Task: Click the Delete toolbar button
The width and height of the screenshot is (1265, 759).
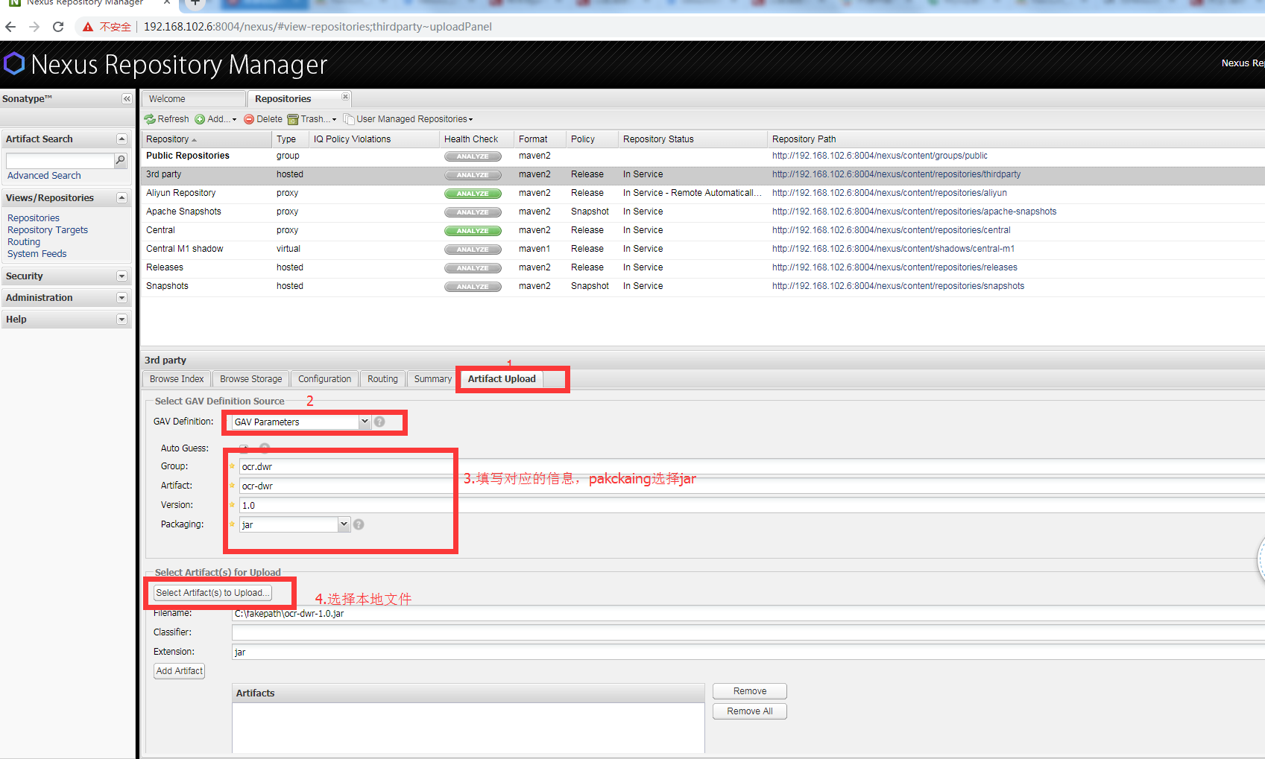Action: [x=263, y=119]
